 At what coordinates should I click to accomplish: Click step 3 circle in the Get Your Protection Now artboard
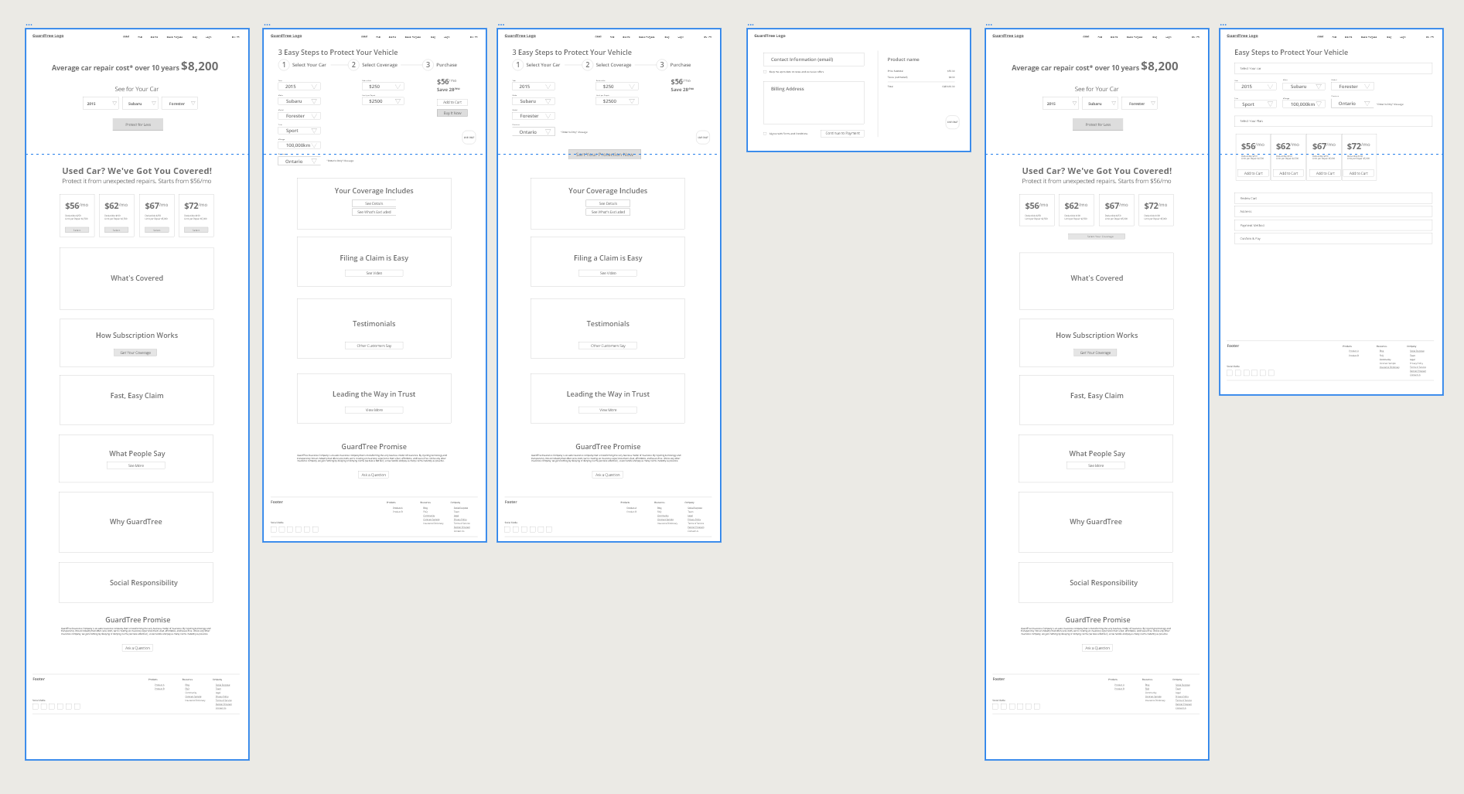tap(662, 65)
